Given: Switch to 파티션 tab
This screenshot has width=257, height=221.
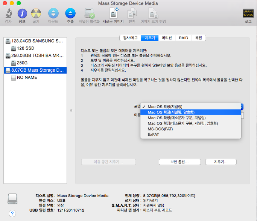Looking at the screenshot, I should tap(167, 38).
